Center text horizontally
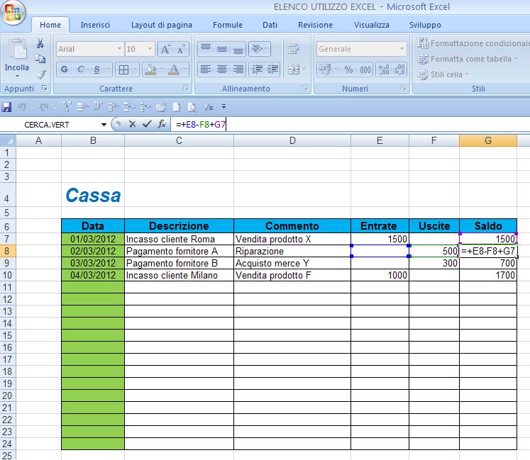530x460 pixels. [222, 69]
